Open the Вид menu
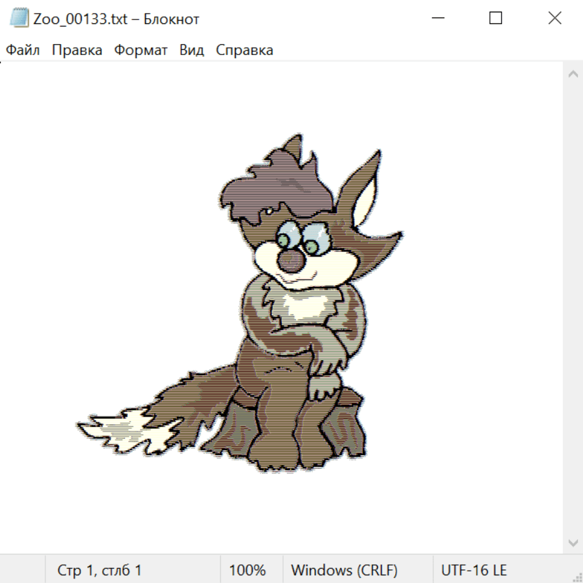The width and height of the screenshot is (583, 583). [x=191, y=50]
